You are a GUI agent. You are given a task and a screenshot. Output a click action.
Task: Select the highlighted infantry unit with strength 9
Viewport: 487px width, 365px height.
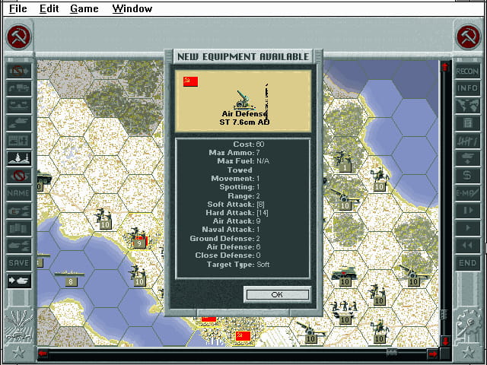click(138, 237)
